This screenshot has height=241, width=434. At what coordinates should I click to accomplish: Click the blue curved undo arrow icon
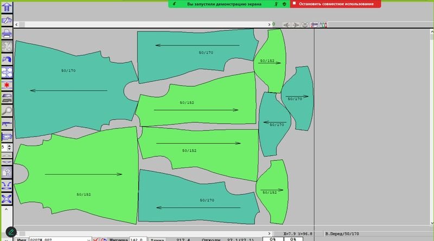click(x=7, y=59)
